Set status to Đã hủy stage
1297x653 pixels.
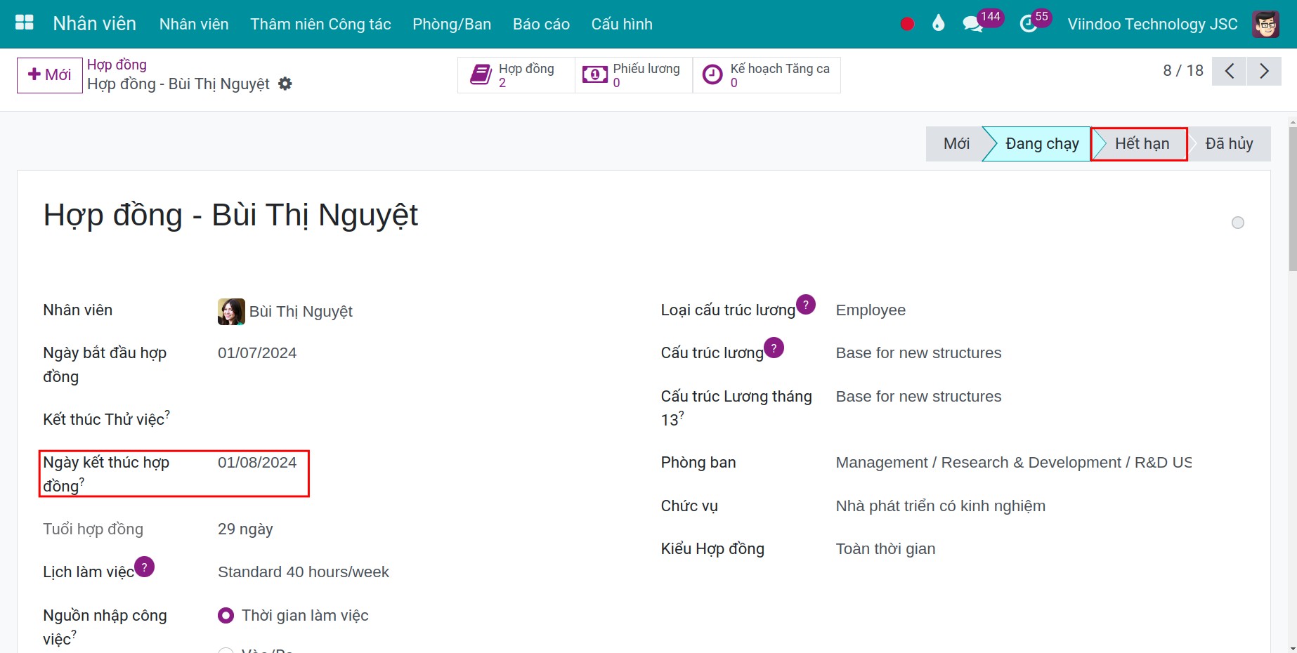click(1229, 144)
